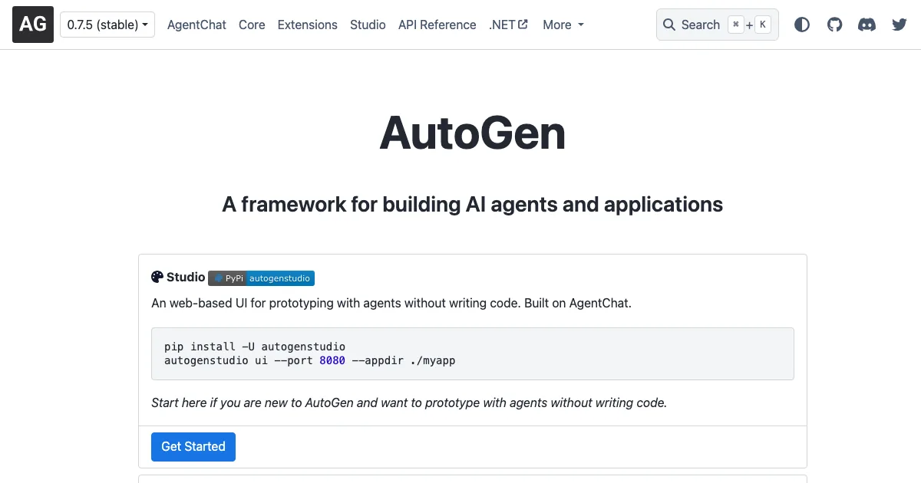
Task: Select the pip install code block
Action: [x=473, y=353]
